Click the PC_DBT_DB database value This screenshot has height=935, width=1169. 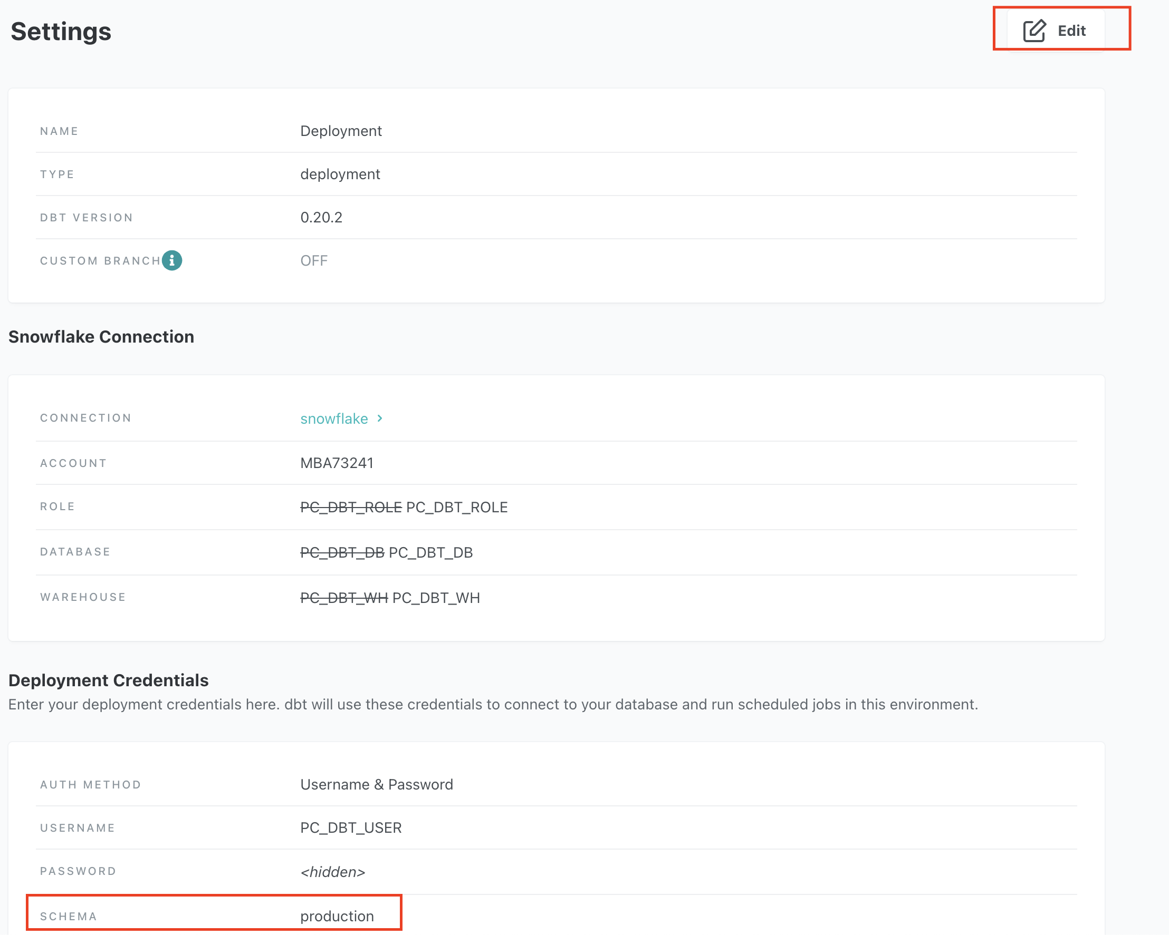(430, 552)
